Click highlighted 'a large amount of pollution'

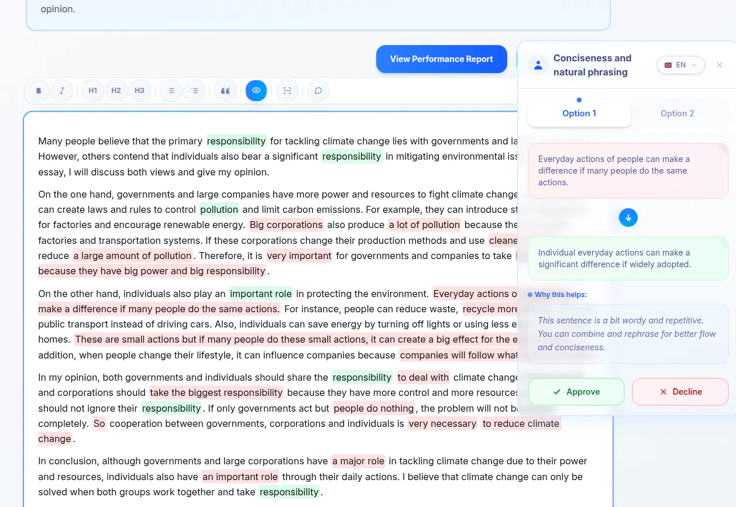click(x=133, y=256)
